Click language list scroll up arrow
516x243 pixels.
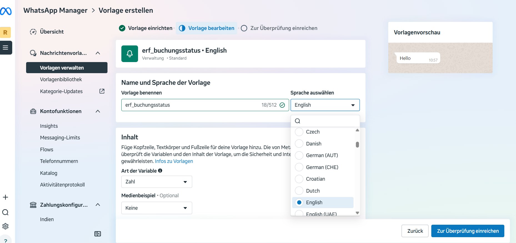pyautogui.click(x=357, y=130)
